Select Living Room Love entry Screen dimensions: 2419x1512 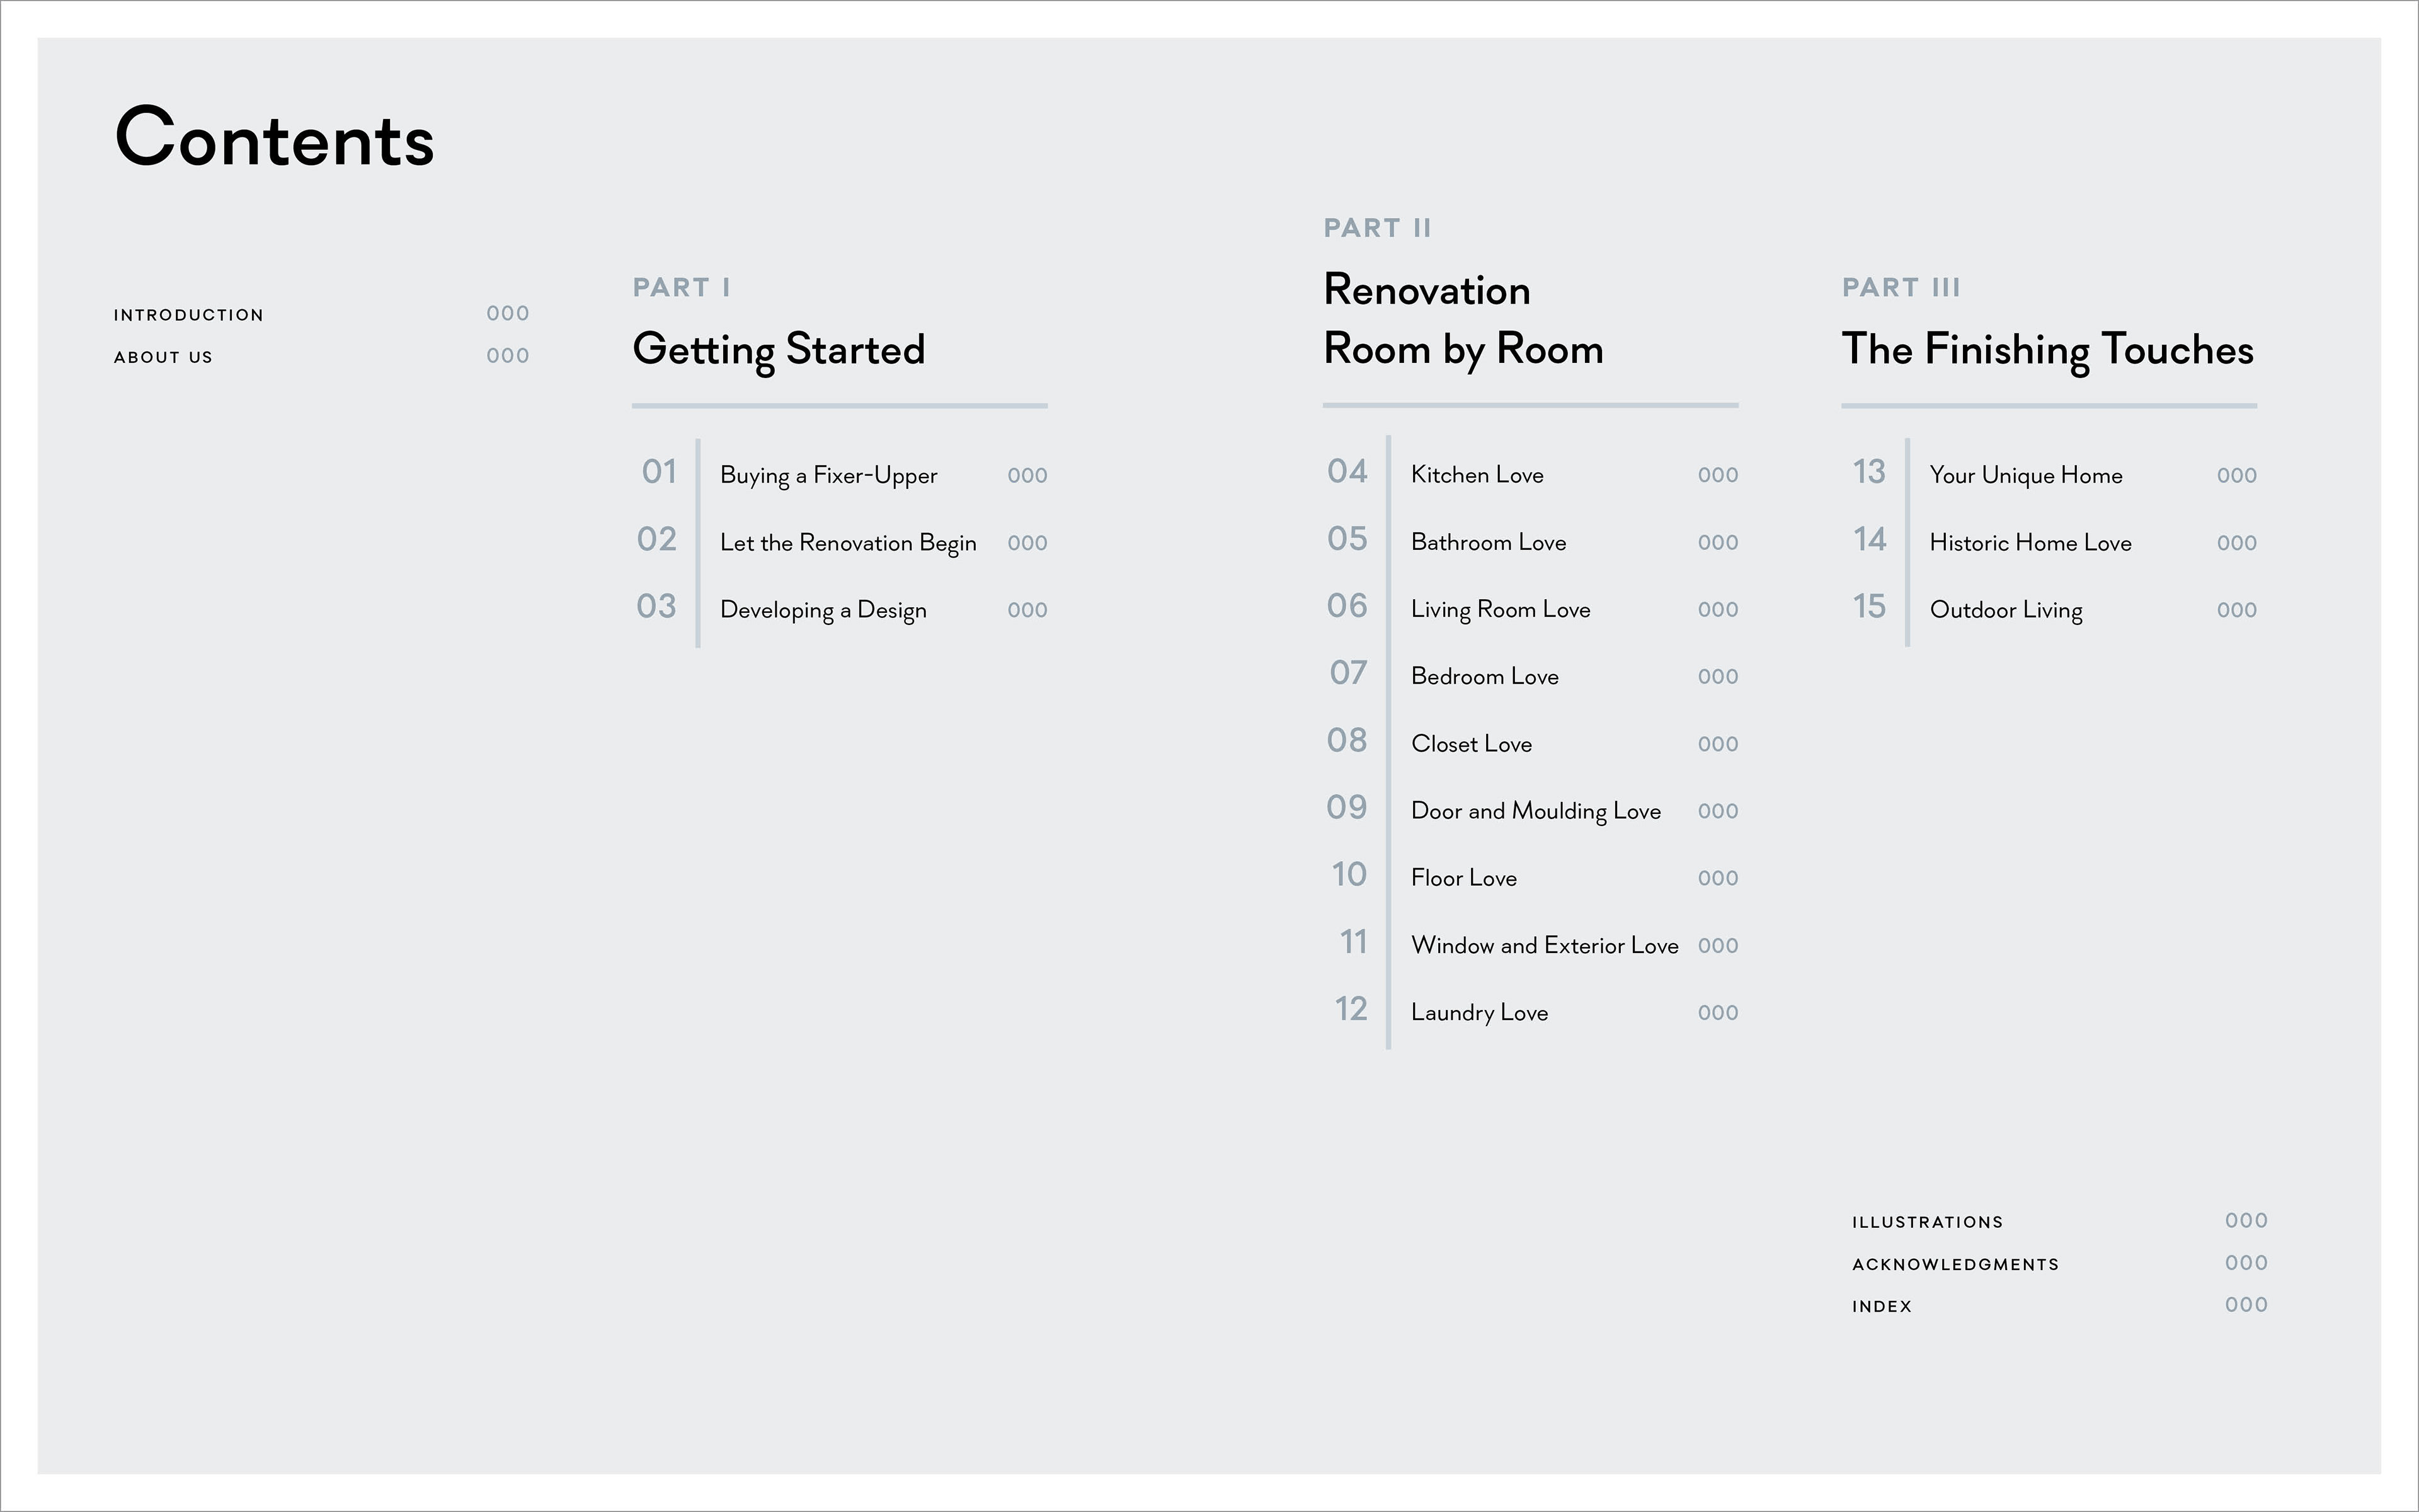[1499, 609]
